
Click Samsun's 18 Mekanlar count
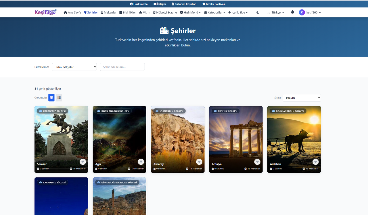point(78,169)
